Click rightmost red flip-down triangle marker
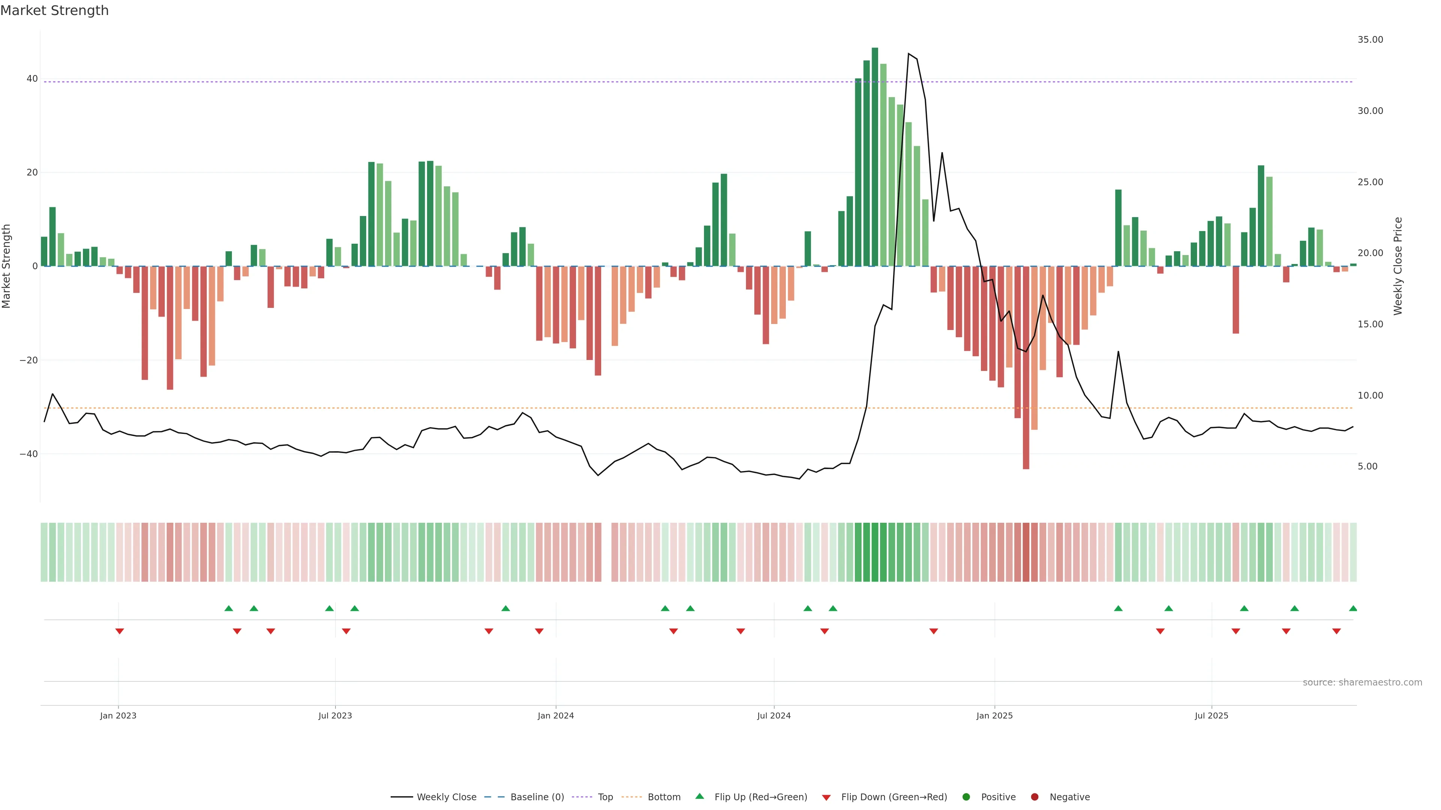The height and width of the screenshot is (810, 1441). 1336,631
